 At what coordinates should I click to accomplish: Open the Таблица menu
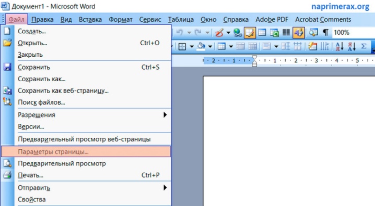(x=181, y=20)
